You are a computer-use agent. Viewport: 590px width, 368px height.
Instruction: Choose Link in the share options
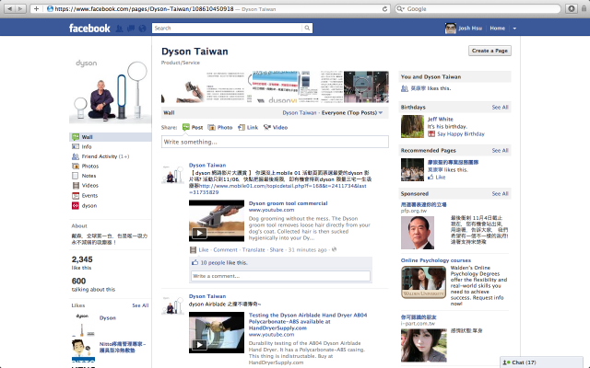coord(248,127)
